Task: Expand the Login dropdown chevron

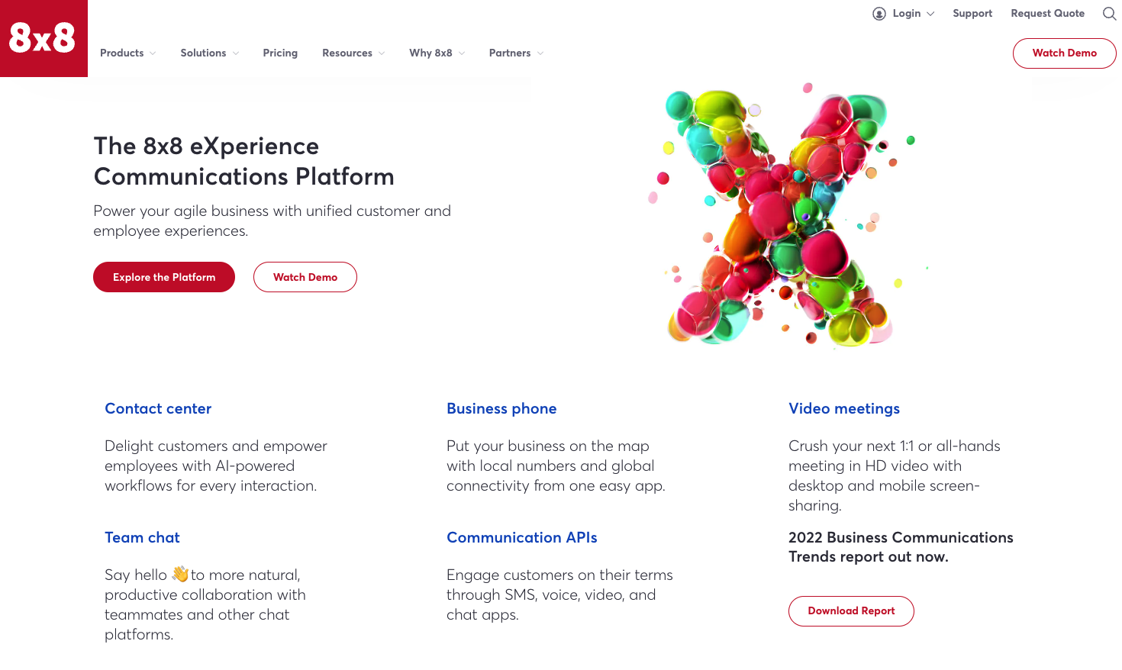Action: pos(930,14)
